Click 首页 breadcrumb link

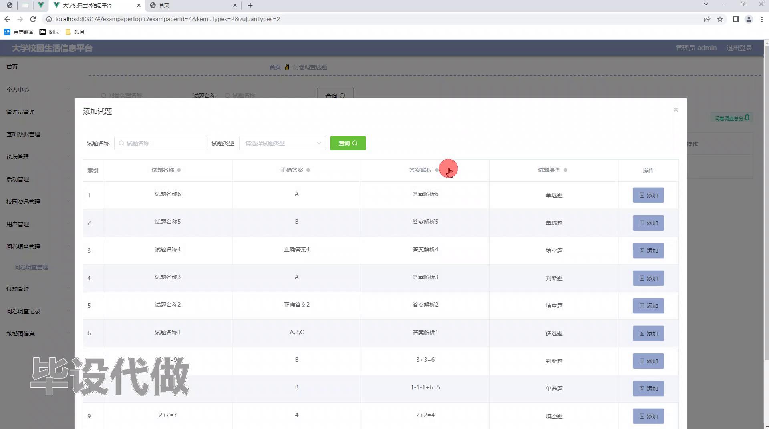(275, 67)
